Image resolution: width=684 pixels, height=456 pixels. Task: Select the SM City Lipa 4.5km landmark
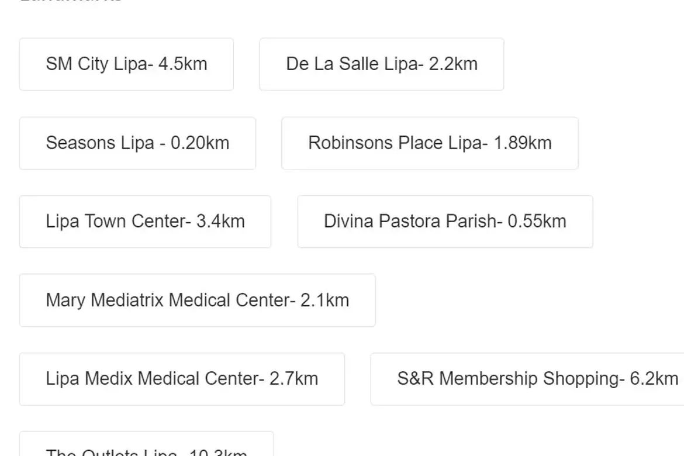point(126,64)
